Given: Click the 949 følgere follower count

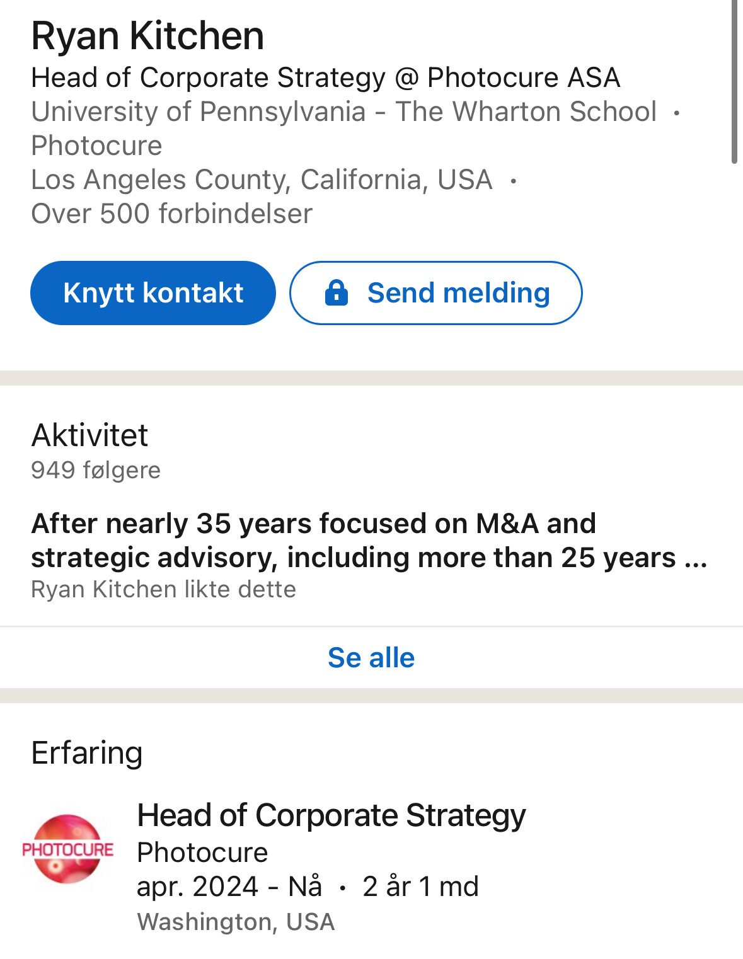Looking at the screenshot, I should coord(96,470).
